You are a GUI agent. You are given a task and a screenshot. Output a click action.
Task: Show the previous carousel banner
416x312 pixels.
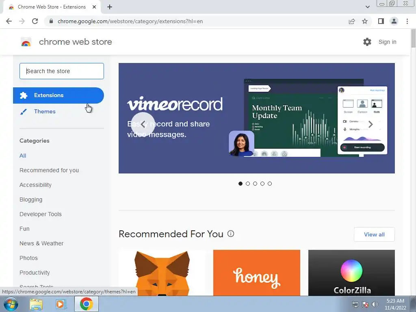coord(143,124)
